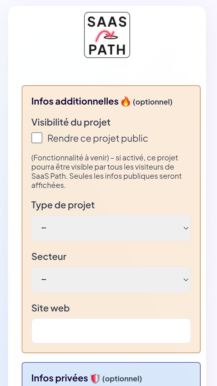Click the Infos privées section heading
Image resolution: width=217 pixels, height=386 pixels.
60,378
